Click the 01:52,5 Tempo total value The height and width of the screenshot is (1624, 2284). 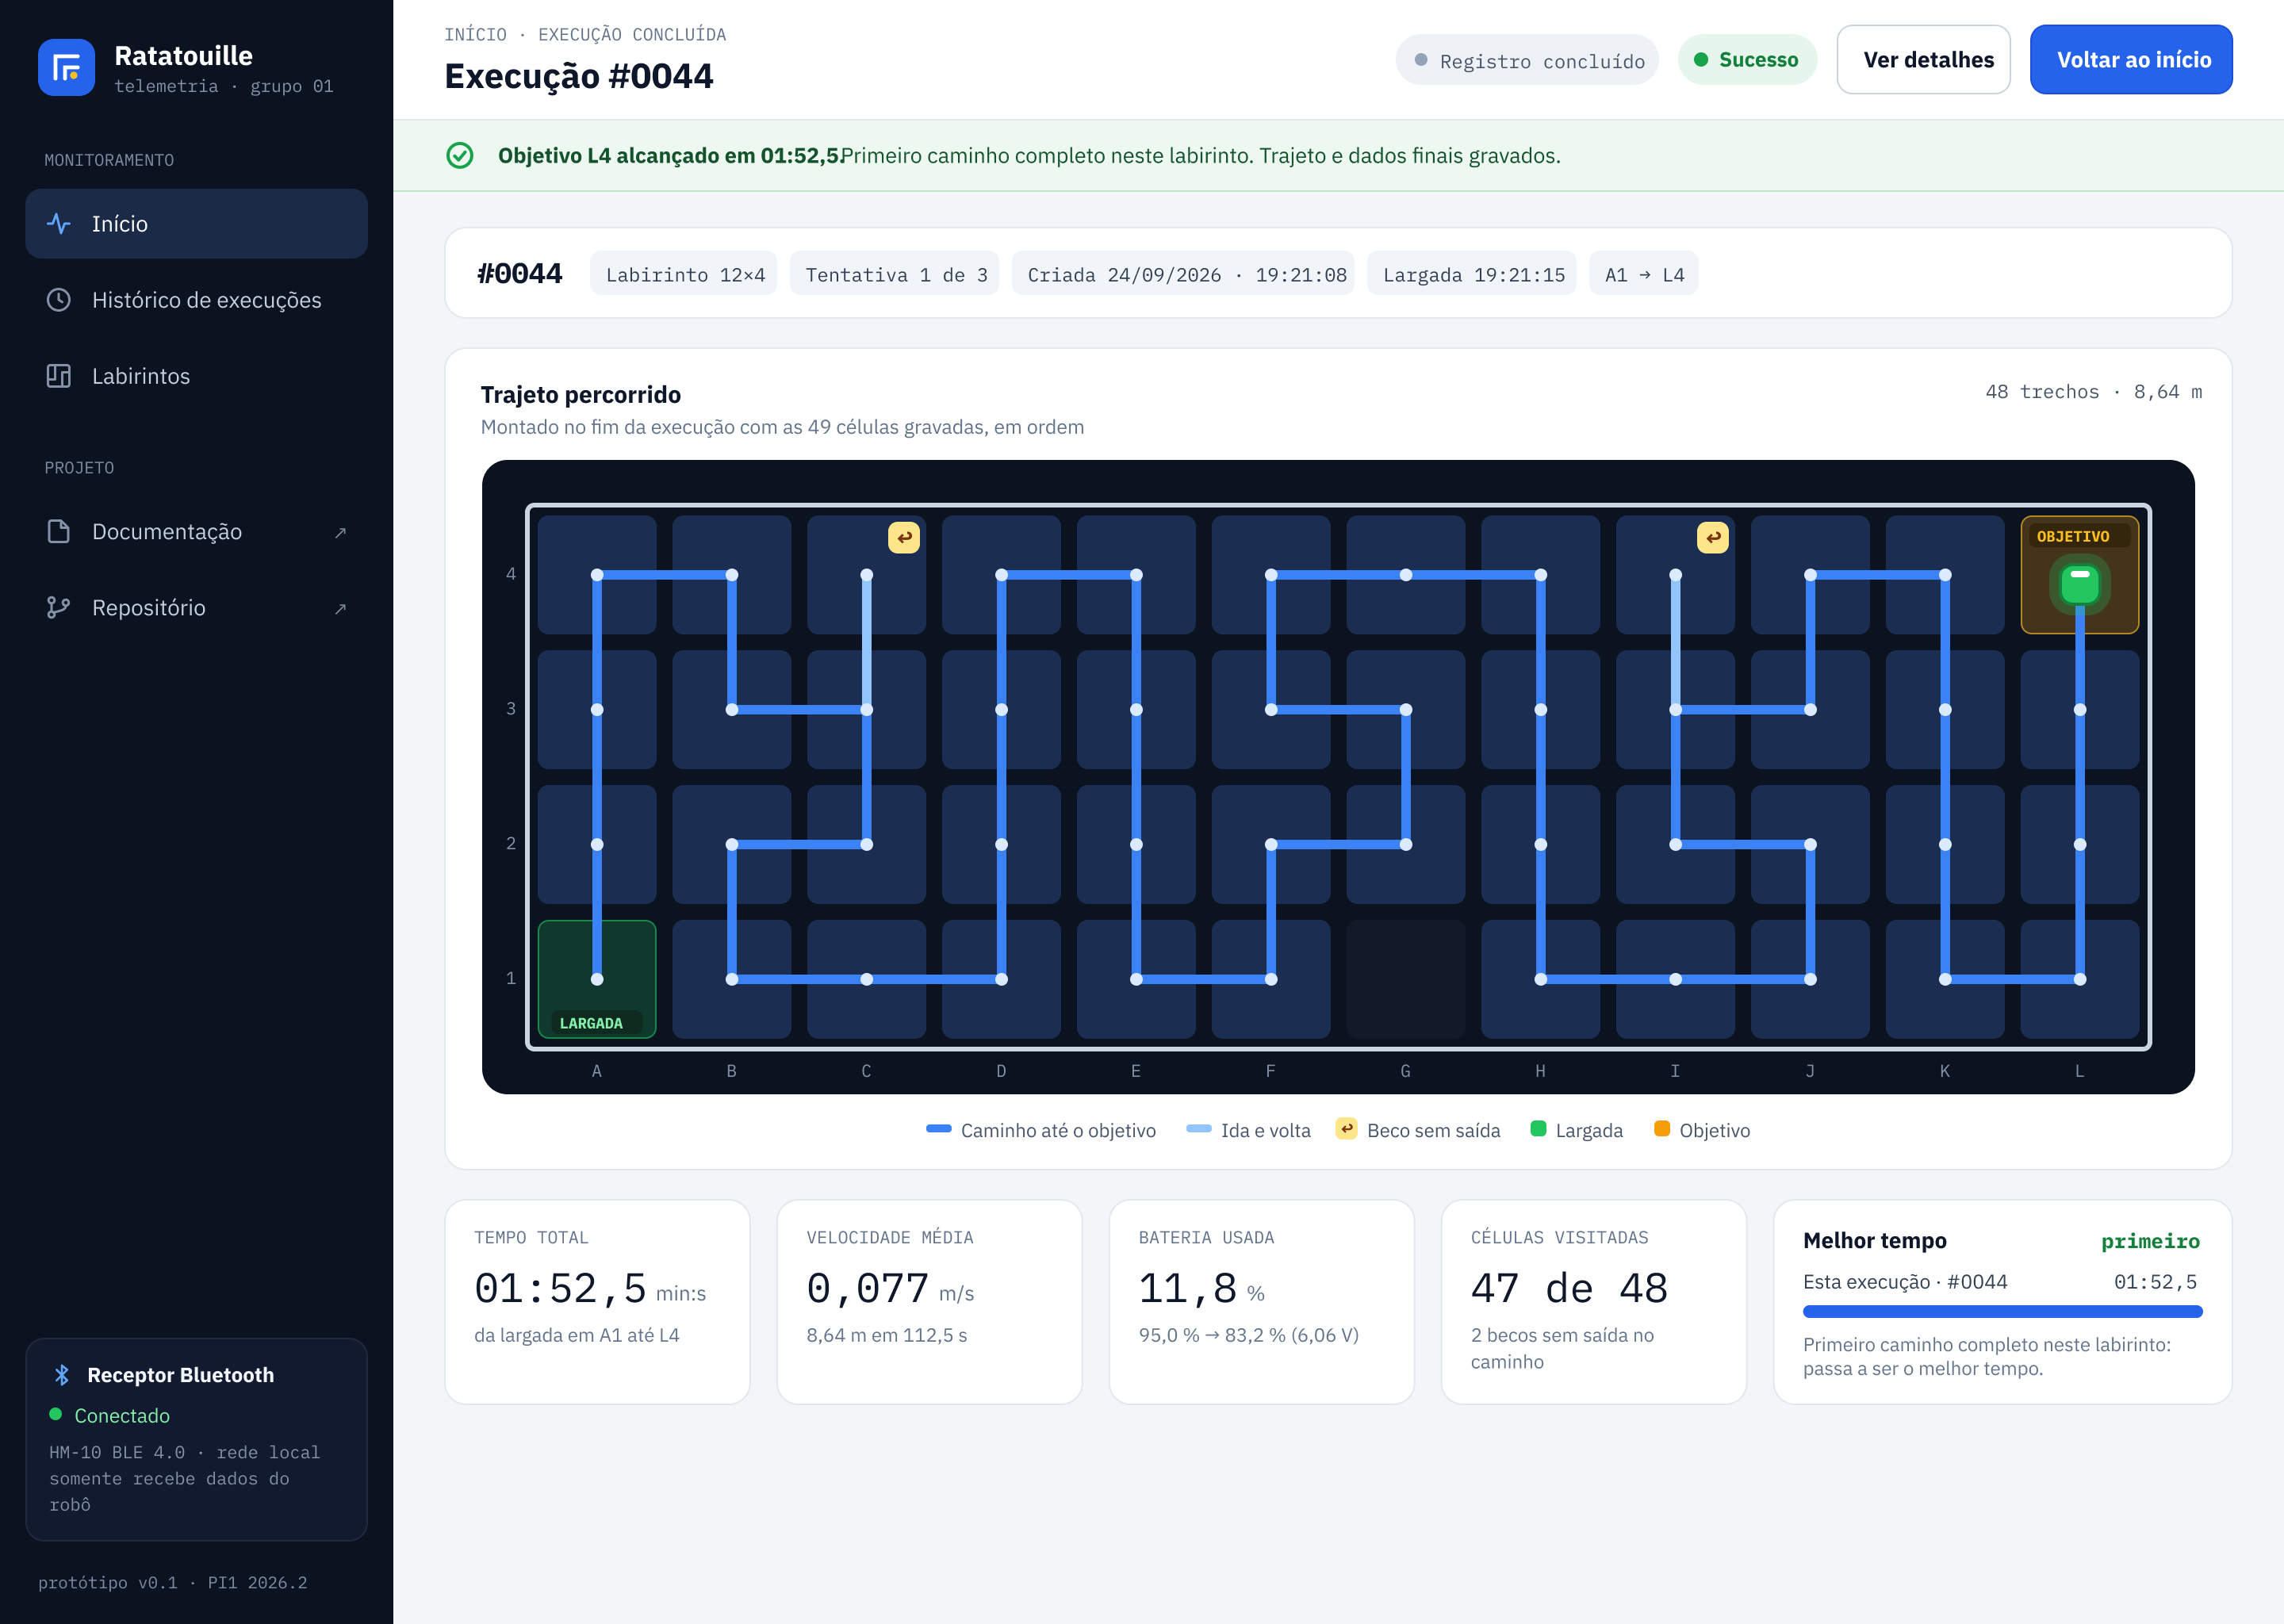tap(560, 1288)
